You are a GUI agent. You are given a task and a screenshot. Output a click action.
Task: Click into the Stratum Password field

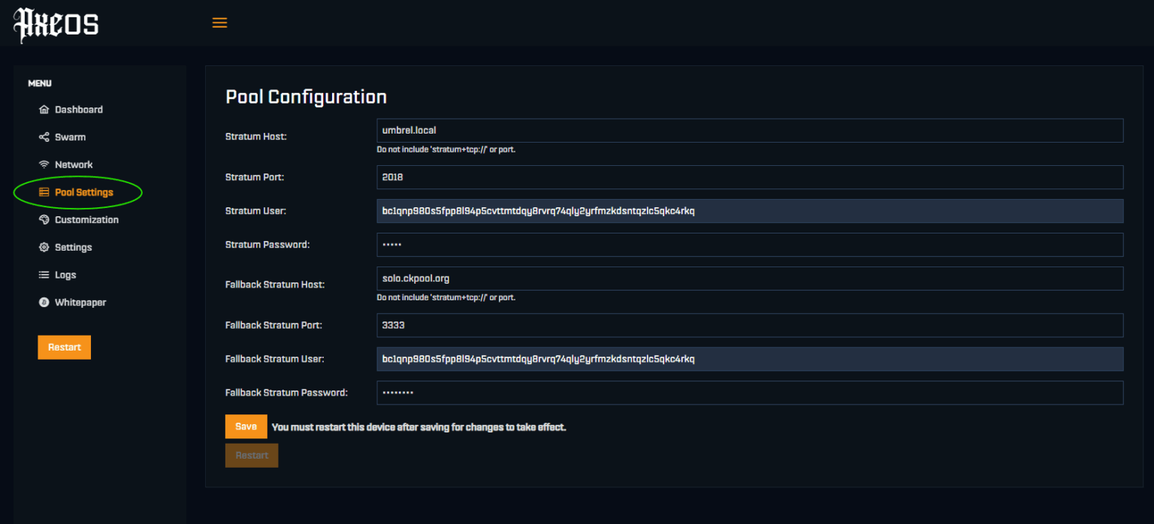(749, 245)
